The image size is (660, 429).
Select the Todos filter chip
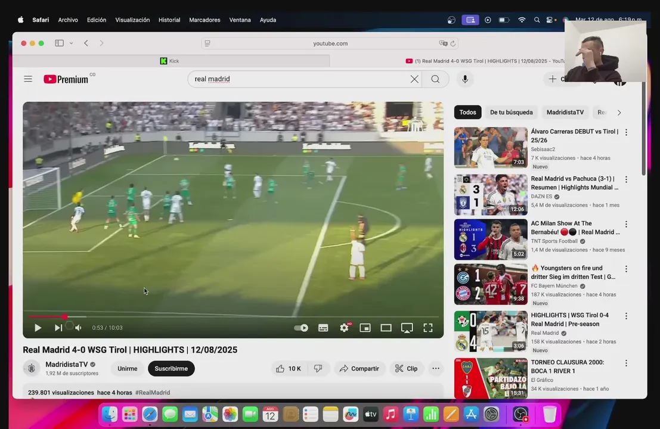click(x=467, y=112)
